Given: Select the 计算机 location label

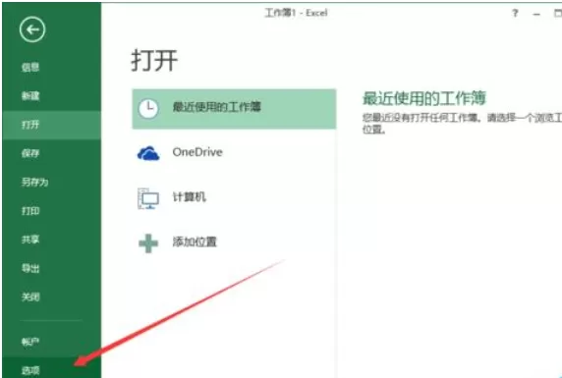Looking at the screenshot, I should click(190, 197).
